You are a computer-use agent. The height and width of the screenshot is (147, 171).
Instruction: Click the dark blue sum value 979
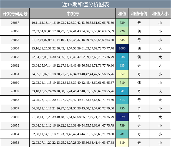122,117
